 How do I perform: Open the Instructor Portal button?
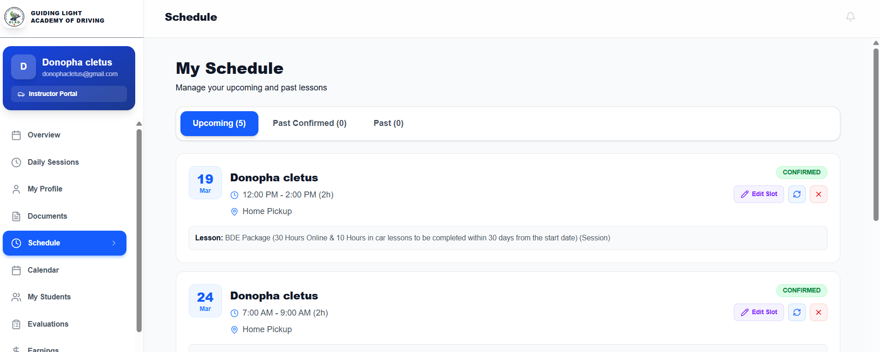(69, 94)
